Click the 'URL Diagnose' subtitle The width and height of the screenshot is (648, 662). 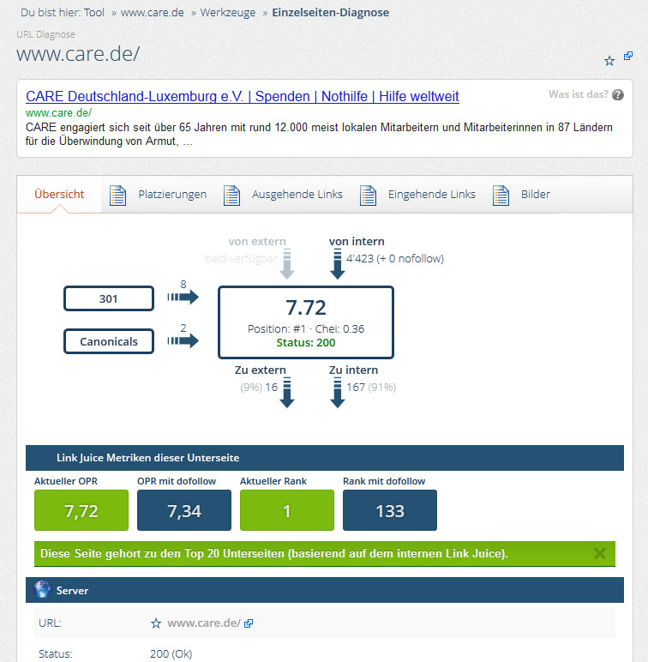pos(46,34)
